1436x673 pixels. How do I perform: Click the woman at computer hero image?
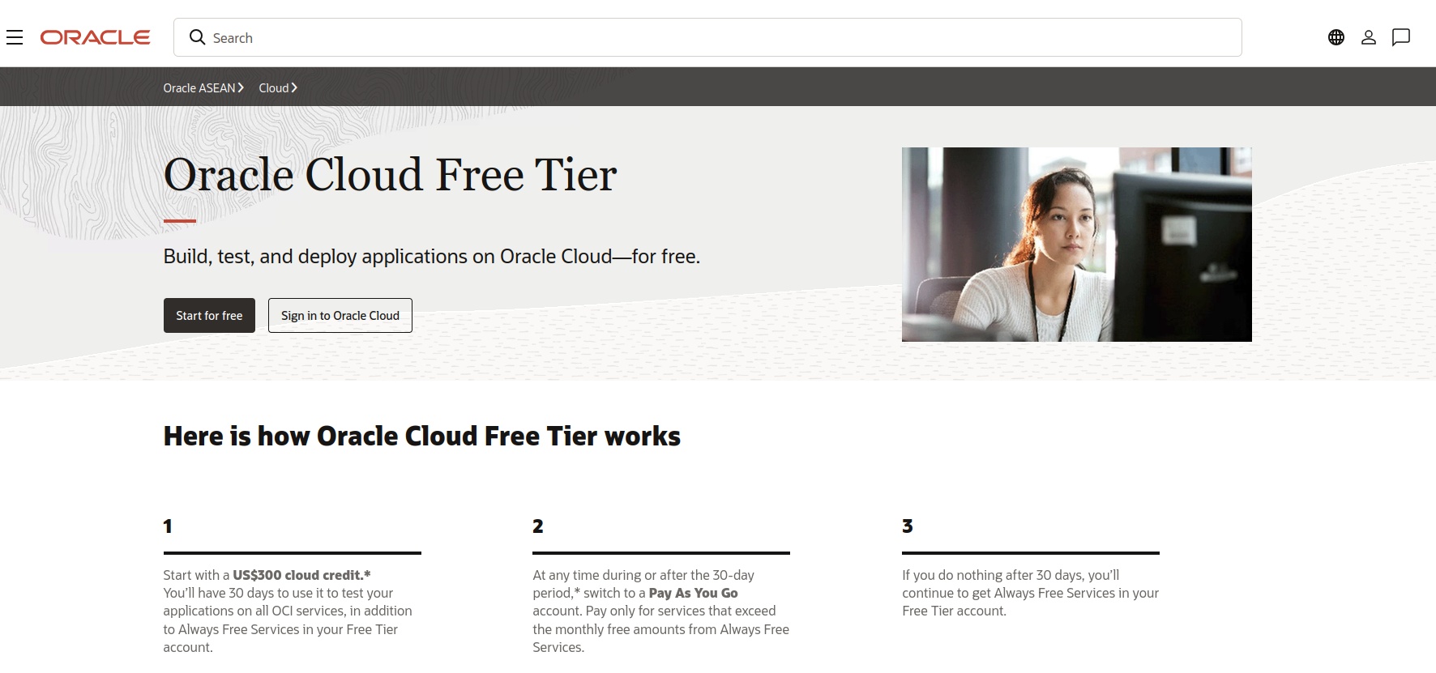tap(1076, 245)
